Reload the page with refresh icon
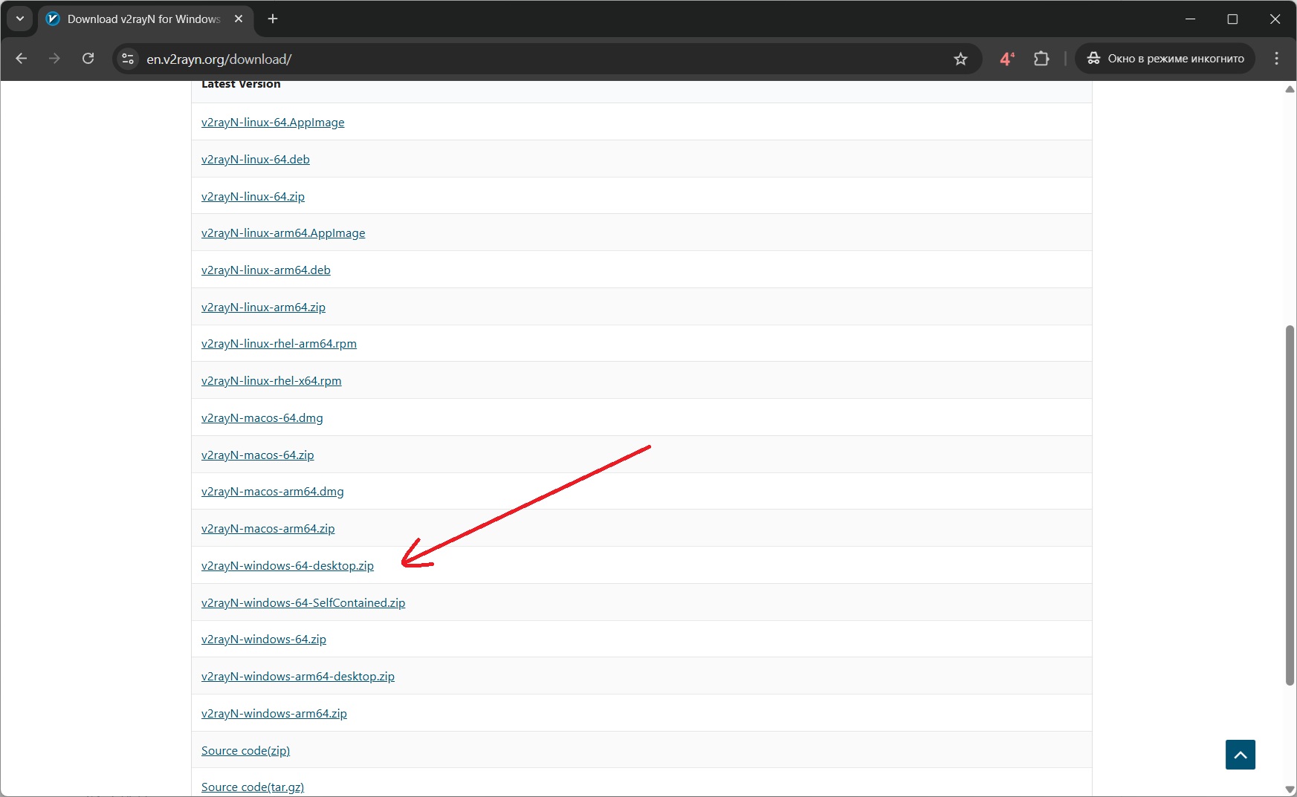This screenshot has height=797, width=1297. (x=88, y=59)
